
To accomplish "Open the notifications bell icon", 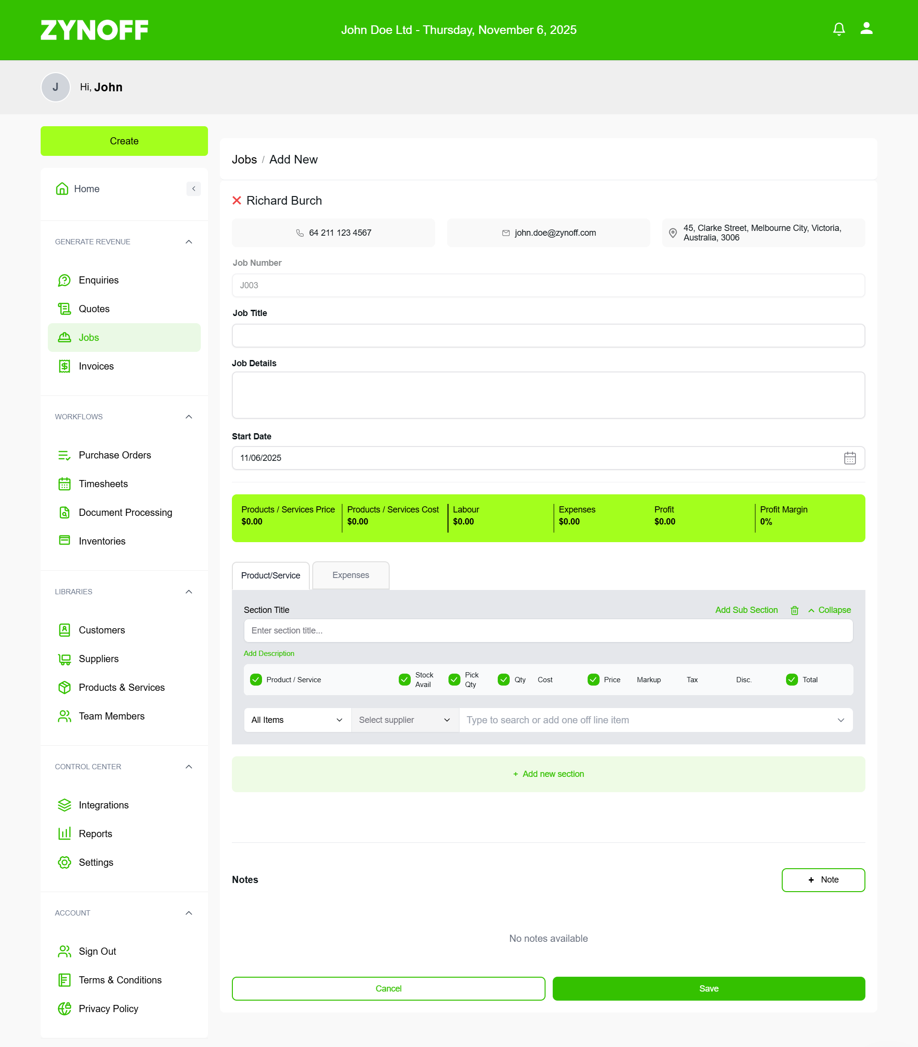I will pyautogui.click(x=839, y=29).
